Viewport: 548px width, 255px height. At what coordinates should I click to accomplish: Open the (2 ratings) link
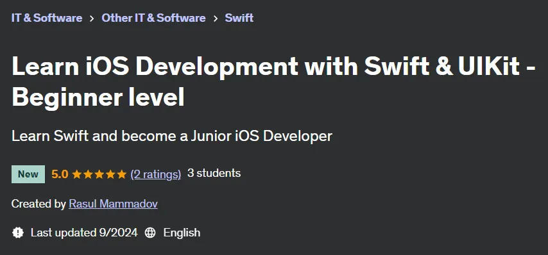pyautogui.click(x=156, y=174)
